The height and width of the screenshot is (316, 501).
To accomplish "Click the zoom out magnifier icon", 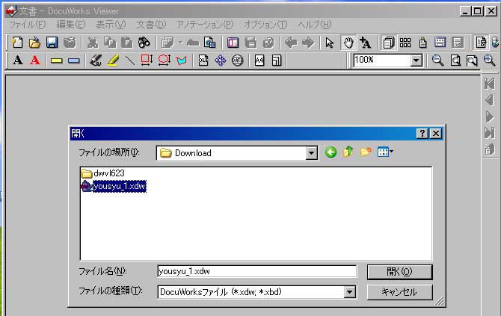I will point(438,61).
